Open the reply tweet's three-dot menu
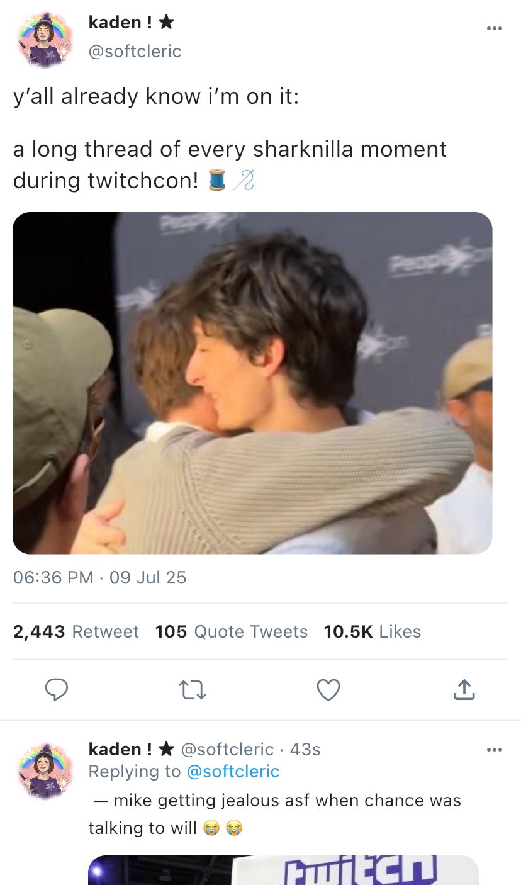 [x=495, y=750]
